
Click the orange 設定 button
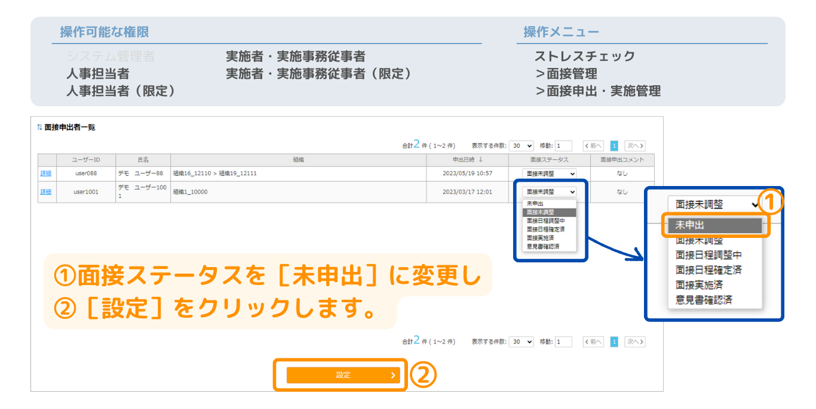tap(342, 375)
